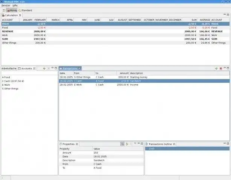
Task: Minimize the Calculation panel
Action: click(225, 14)
